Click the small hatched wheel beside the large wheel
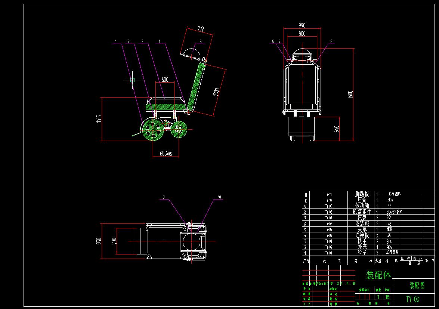Viewport: 439px width, 309px height. click(179, 130)
